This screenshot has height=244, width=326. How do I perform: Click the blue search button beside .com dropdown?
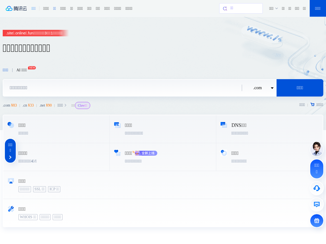[x=300, y=88]
